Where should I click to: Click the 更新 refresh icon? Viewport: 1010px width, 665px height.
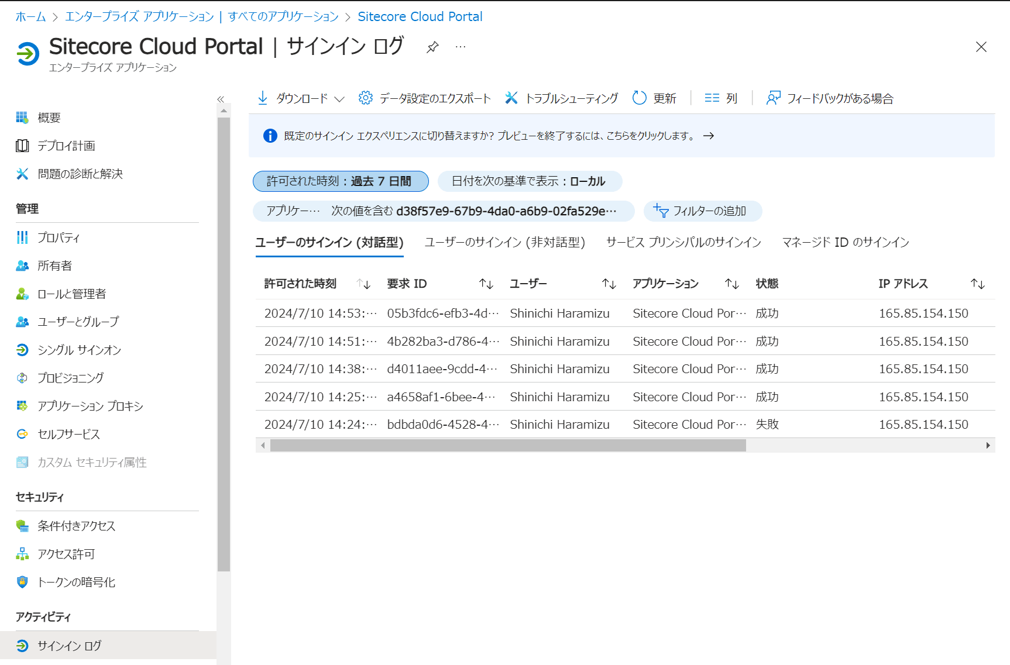640,98
